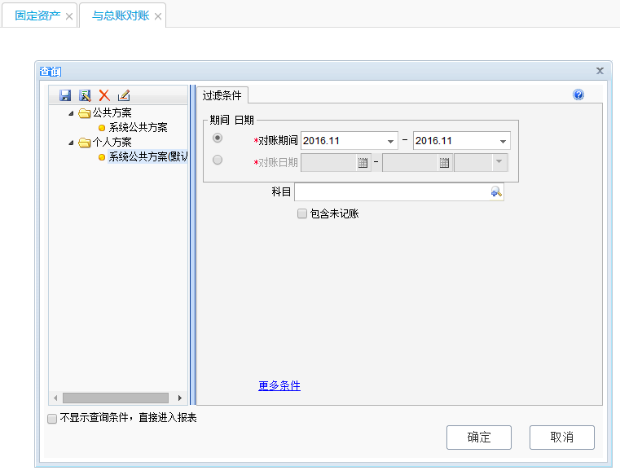Open help via the blue question icon
Image resolution: width=620 pixels, height=475 pixels.
coord(578,95)
